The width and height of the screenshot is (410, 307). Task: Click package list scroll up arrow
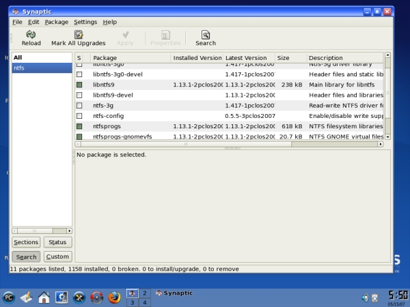387,55
